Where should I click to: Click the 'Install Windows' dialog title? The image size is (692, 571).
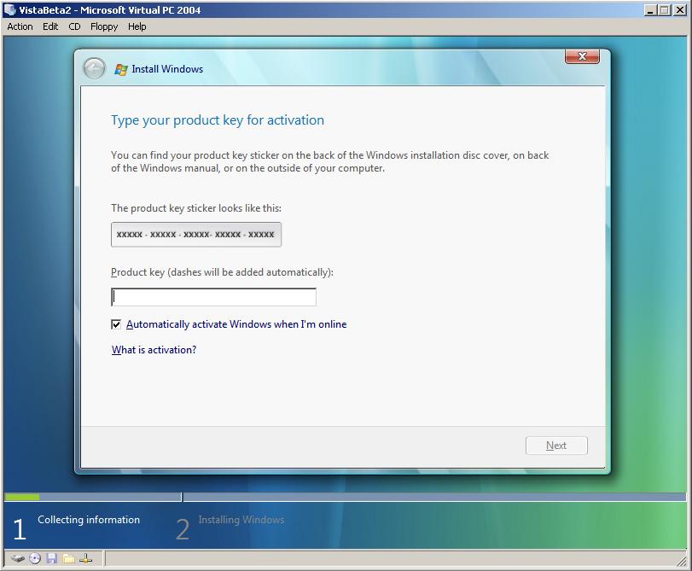coord(167,69)
